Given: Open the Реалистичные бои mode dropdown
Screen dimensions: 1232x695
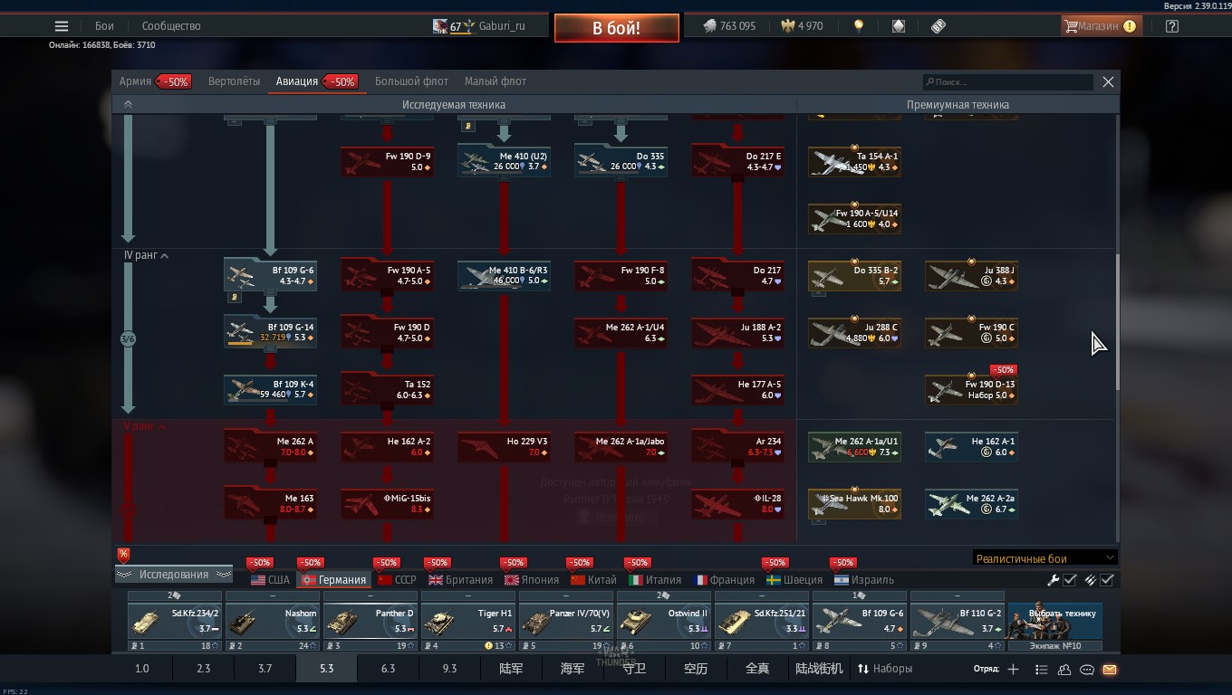Looking at the screenshot, I should (1045, 558).
